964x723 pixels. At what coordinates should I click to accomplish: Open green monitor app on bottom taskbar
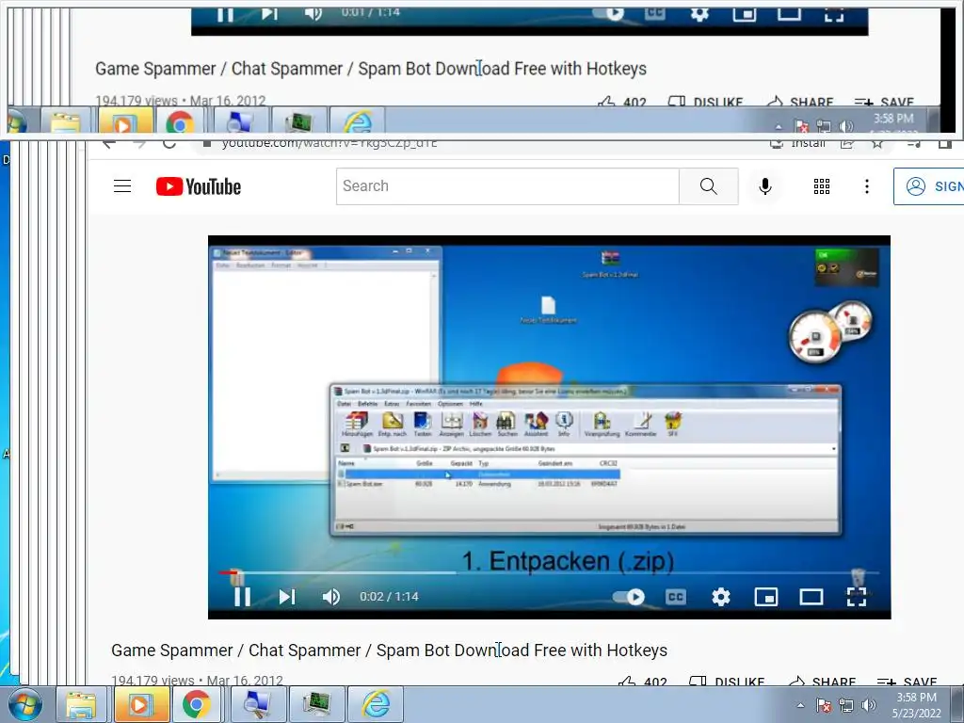tap(315, 704)
